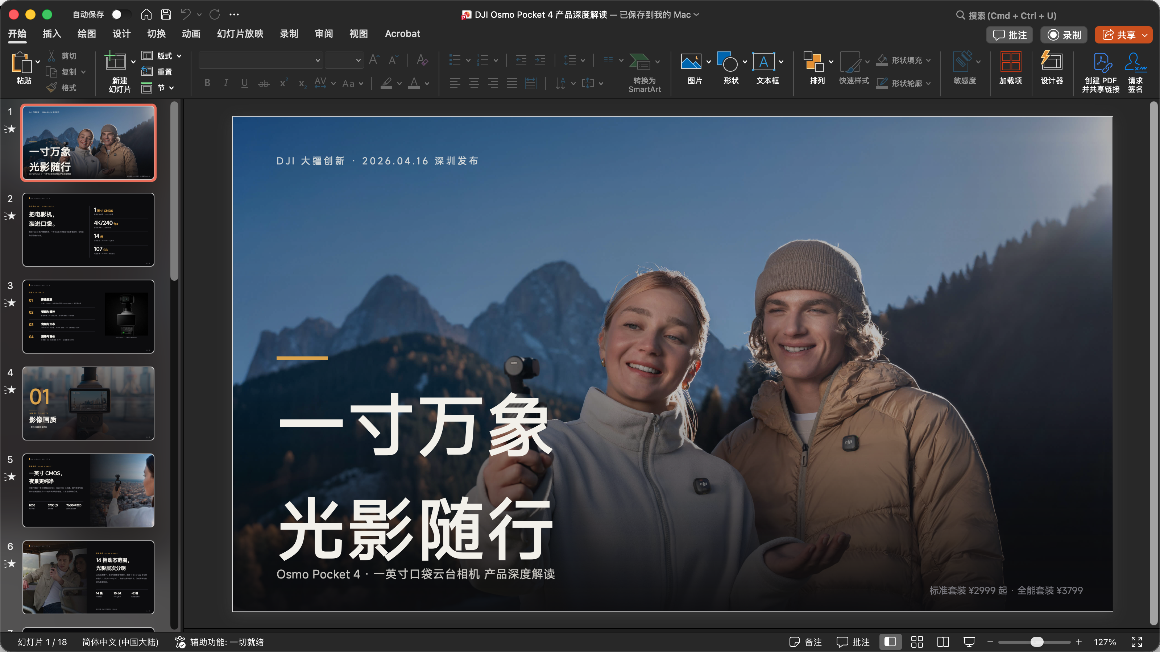1160x652 pixels.
Task: Select slide 2 thumbnail 把电影机
Action: (88, 230)
